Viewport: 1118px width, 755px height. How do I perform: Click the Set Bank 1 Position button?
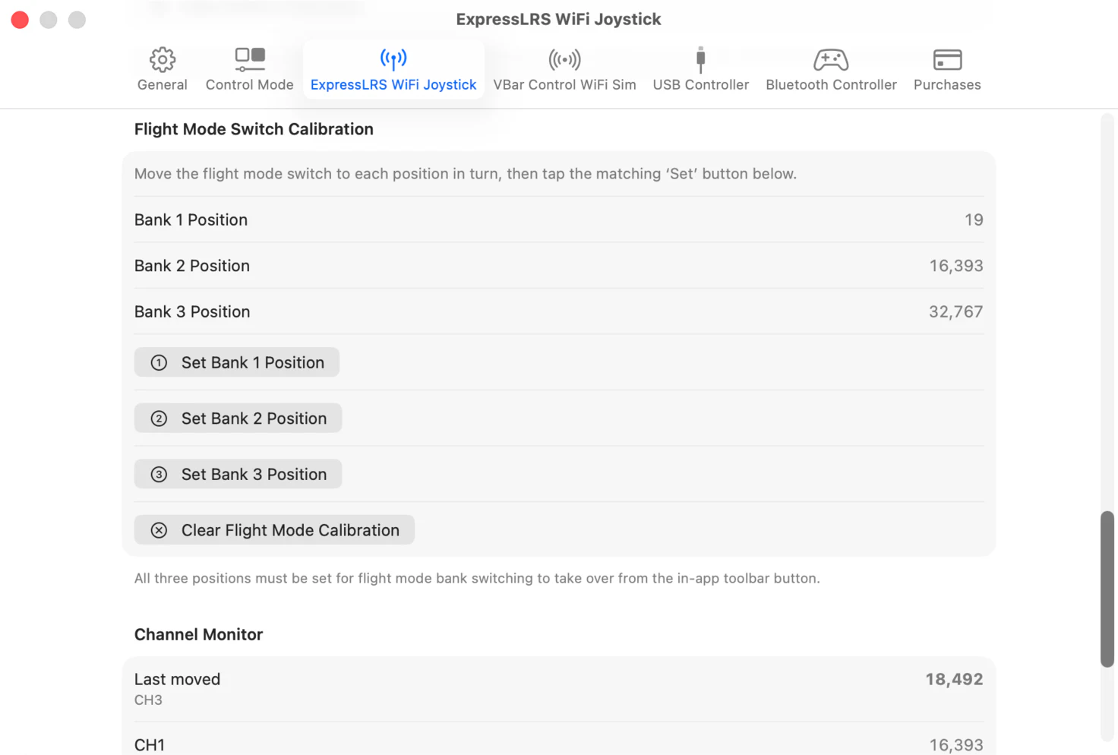pyautogui.click(x=237, y=362)
